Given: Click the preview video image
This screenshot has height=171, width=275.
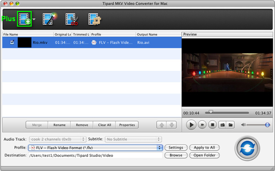Looking at the screenshot, I should (227, 72).
